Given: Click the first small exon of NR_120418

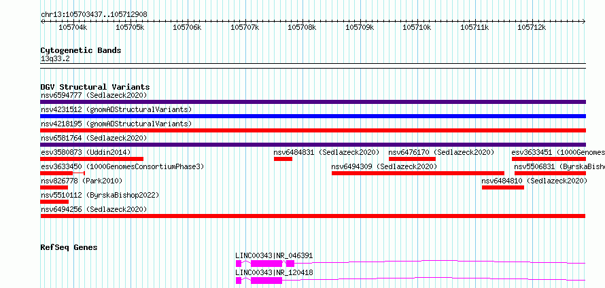Looking at the screenshot, I should point(239,281).
